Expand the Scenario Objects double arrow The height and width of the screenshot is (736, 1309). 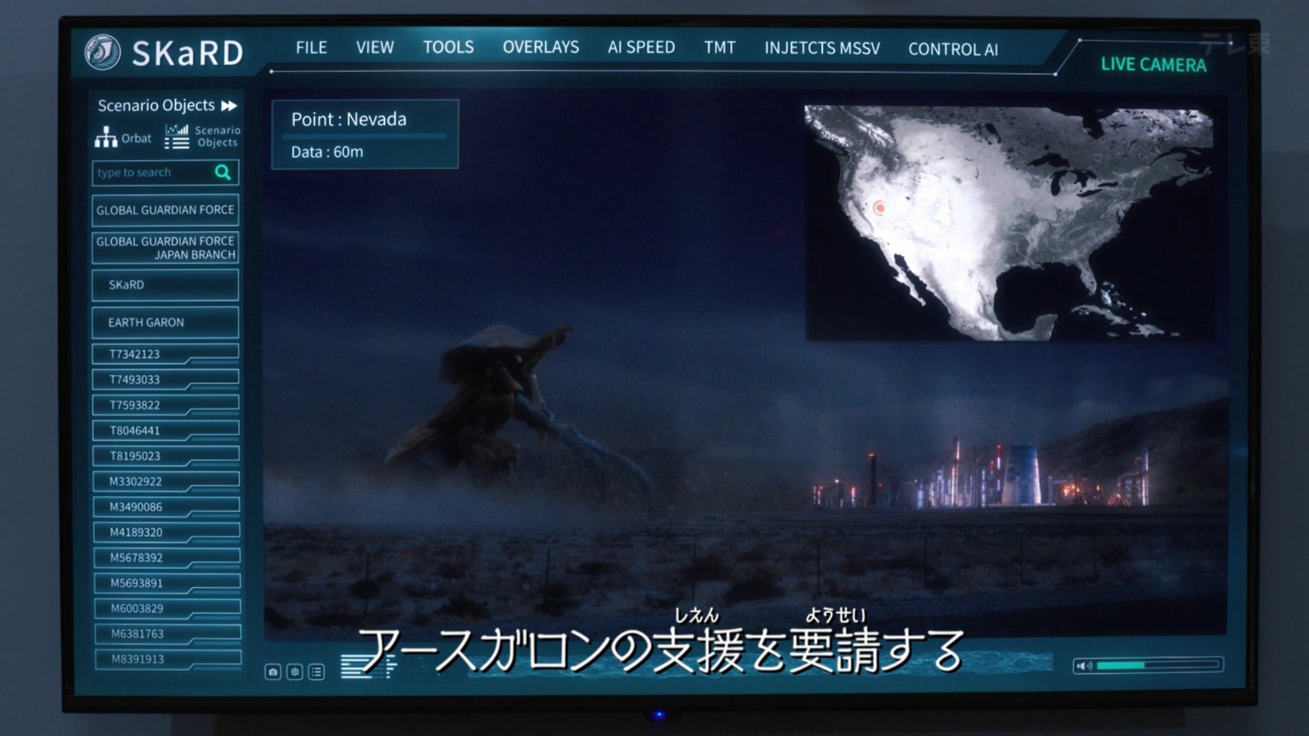coord(229,106)
